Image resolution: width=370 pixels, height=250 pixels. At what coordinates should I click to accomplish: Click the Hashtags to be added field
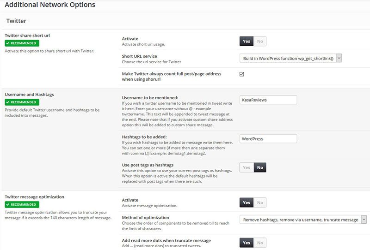(268, 139)
